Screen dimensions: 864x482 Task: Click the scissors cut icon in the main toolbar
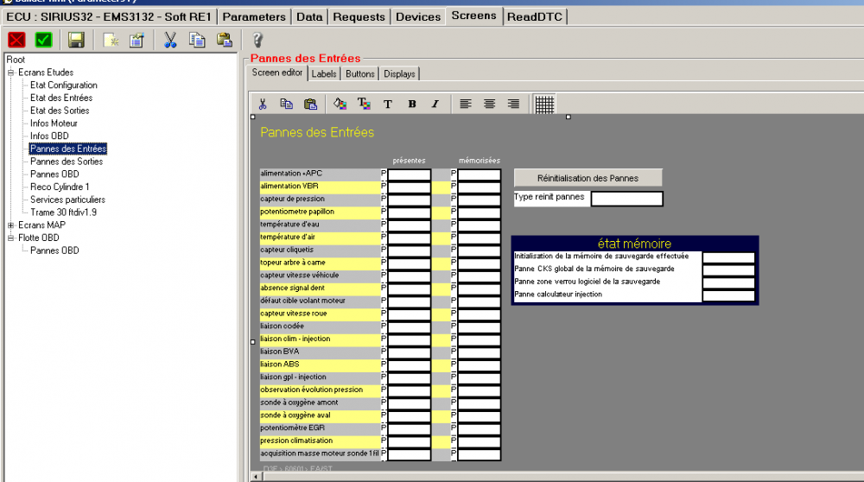(169, 40)
